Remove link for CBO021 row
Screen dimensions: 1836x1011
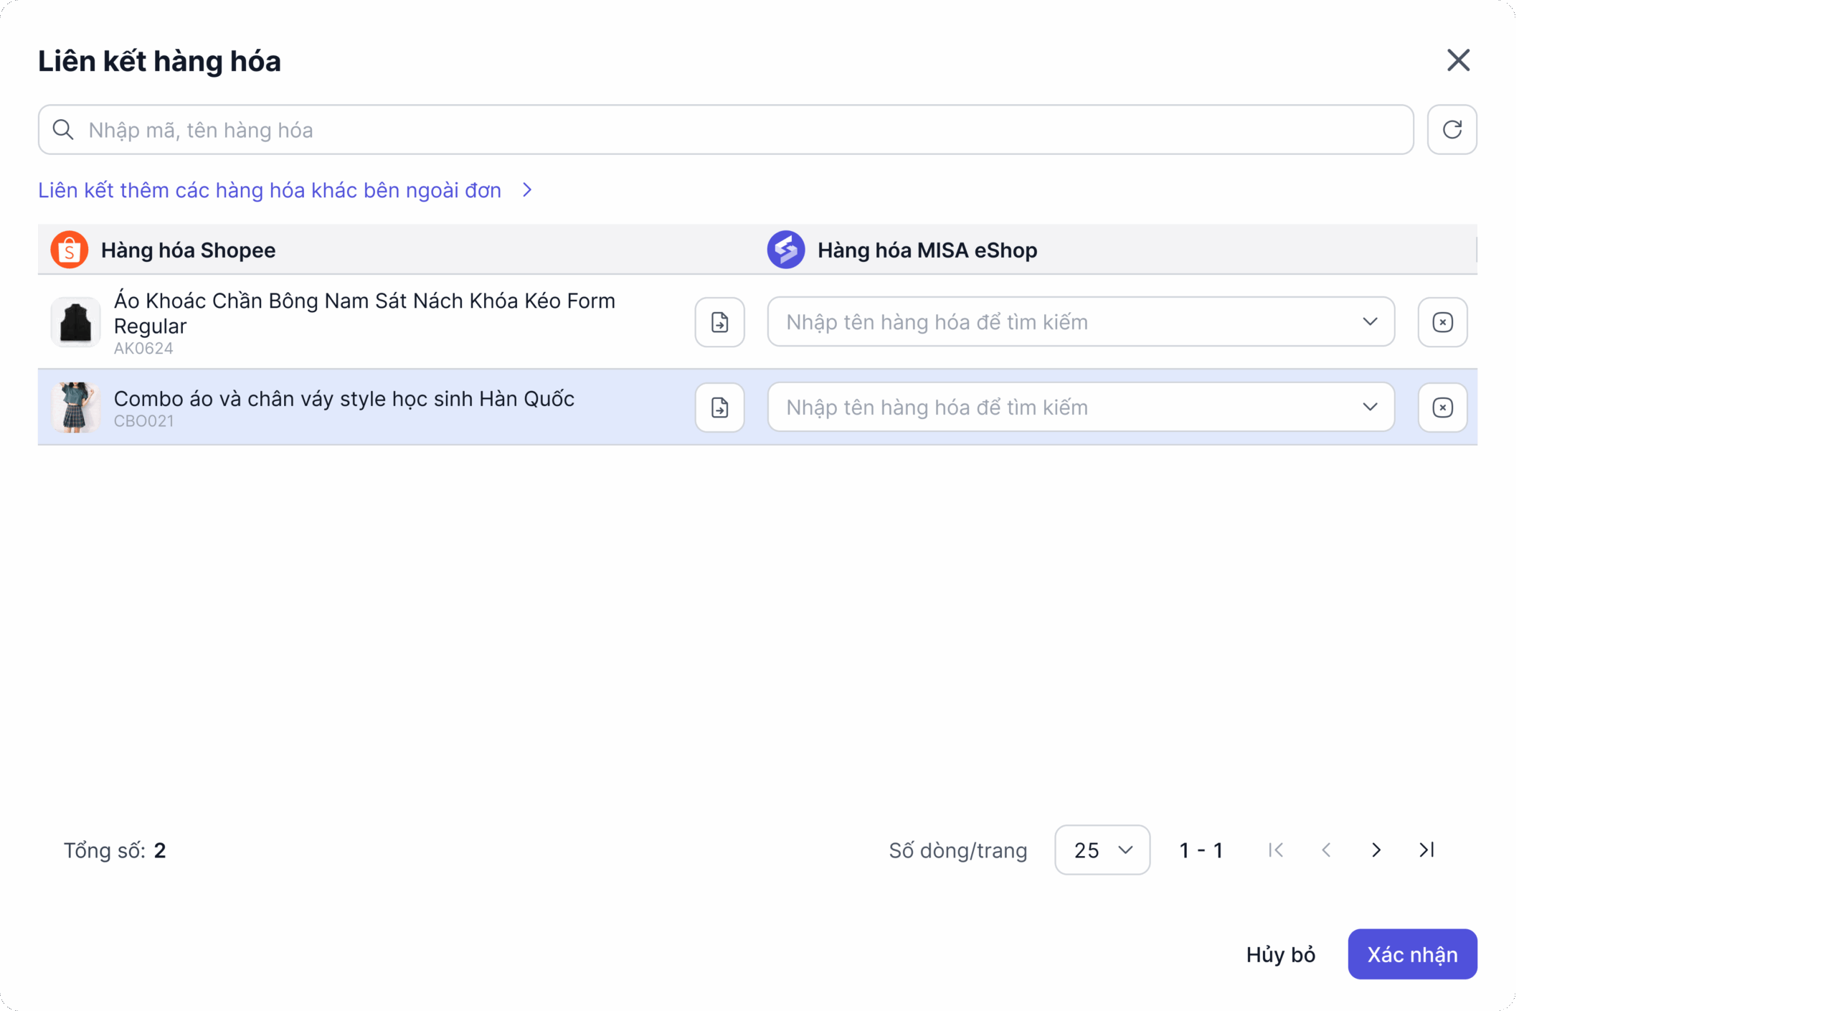tap(1442, 408)
